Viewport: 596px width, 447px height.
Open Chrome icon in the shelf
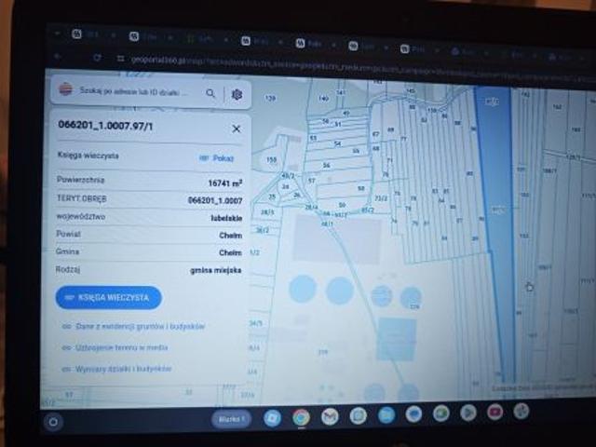(301, 417)
